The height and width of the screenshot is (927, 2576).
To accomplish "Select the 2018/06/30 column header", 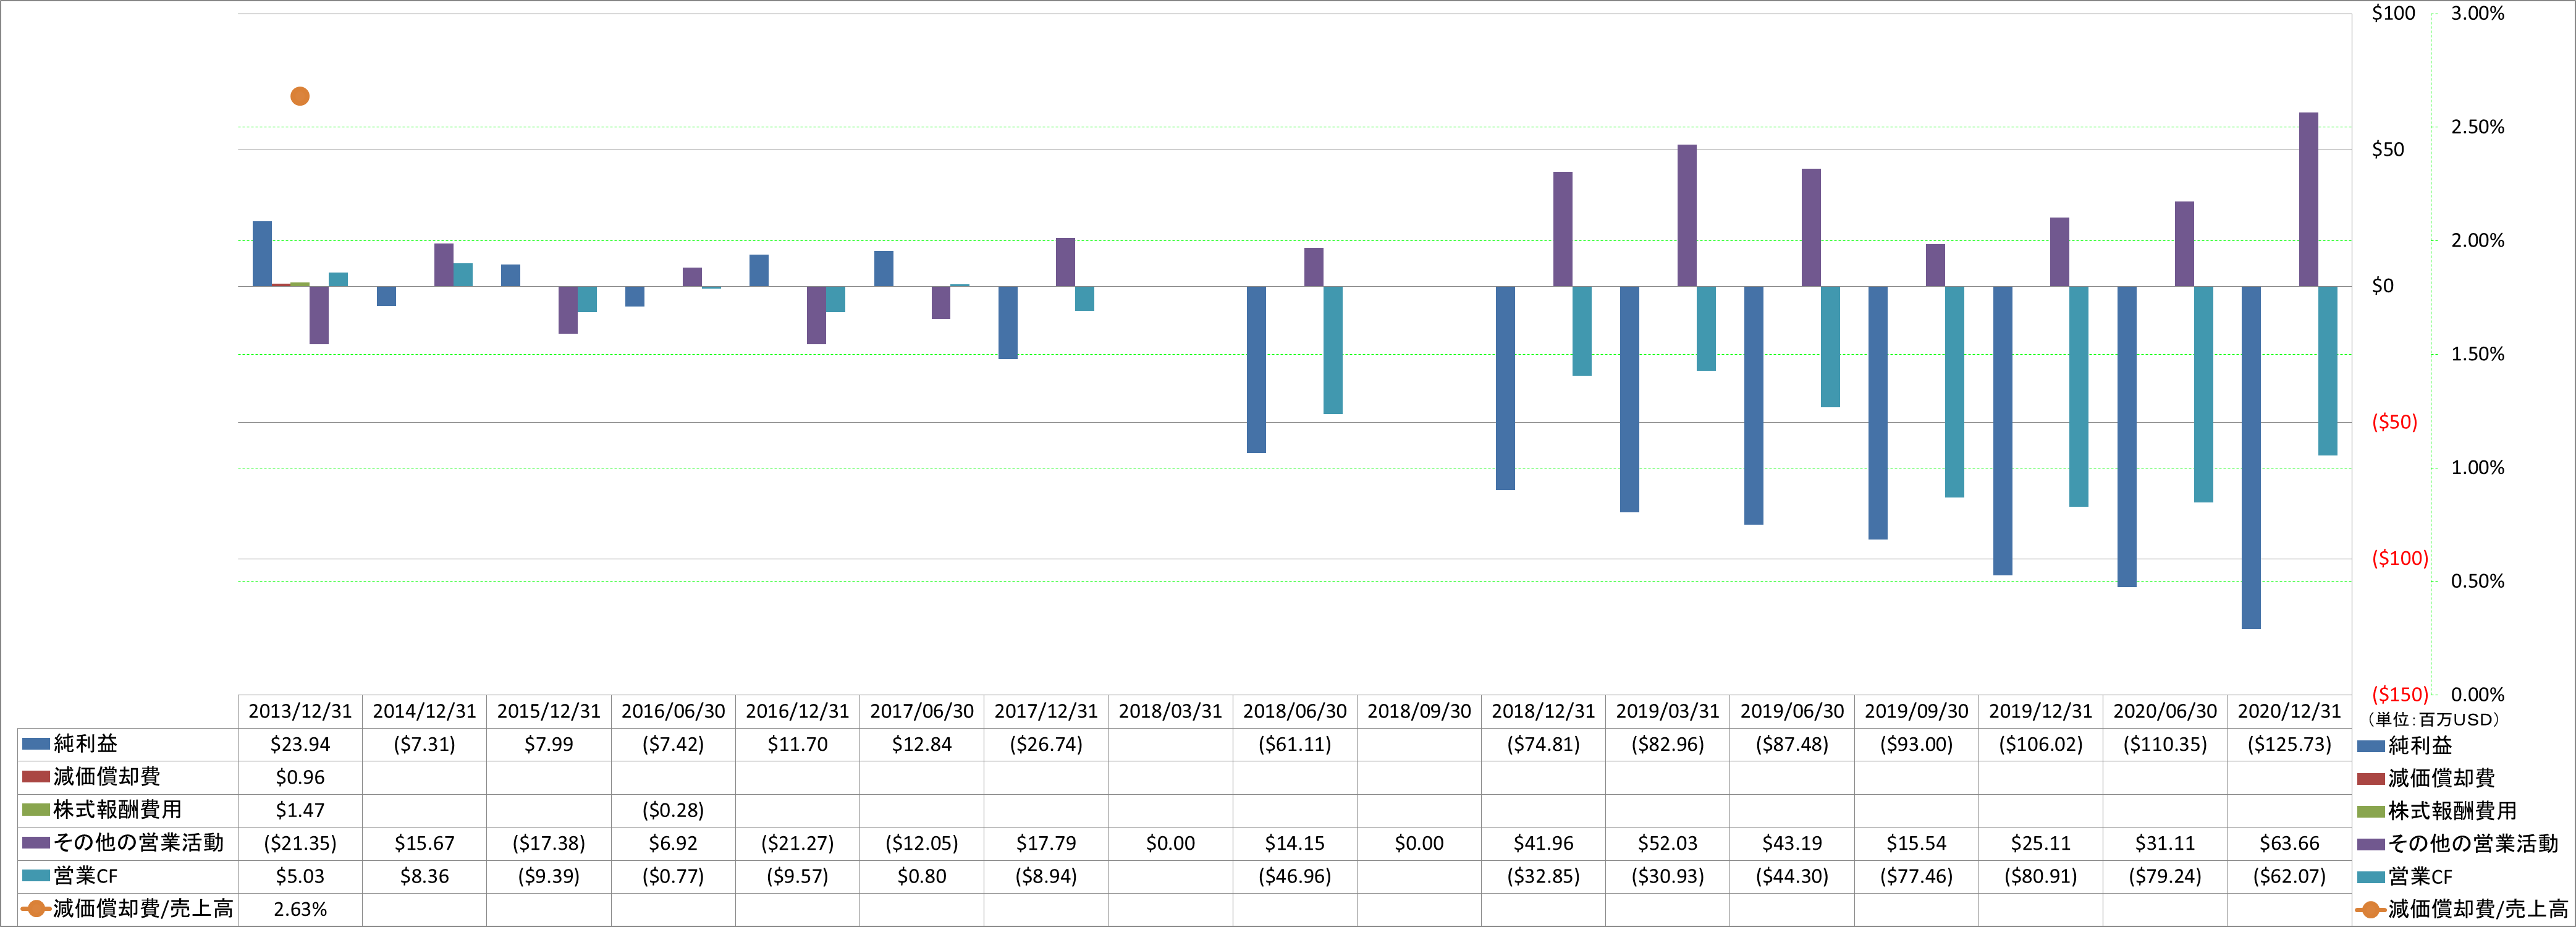I will pos(1295,711).
